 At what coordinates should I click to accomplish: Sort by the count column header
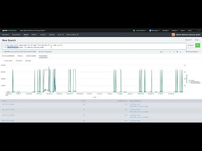click(x=83, y=101)
